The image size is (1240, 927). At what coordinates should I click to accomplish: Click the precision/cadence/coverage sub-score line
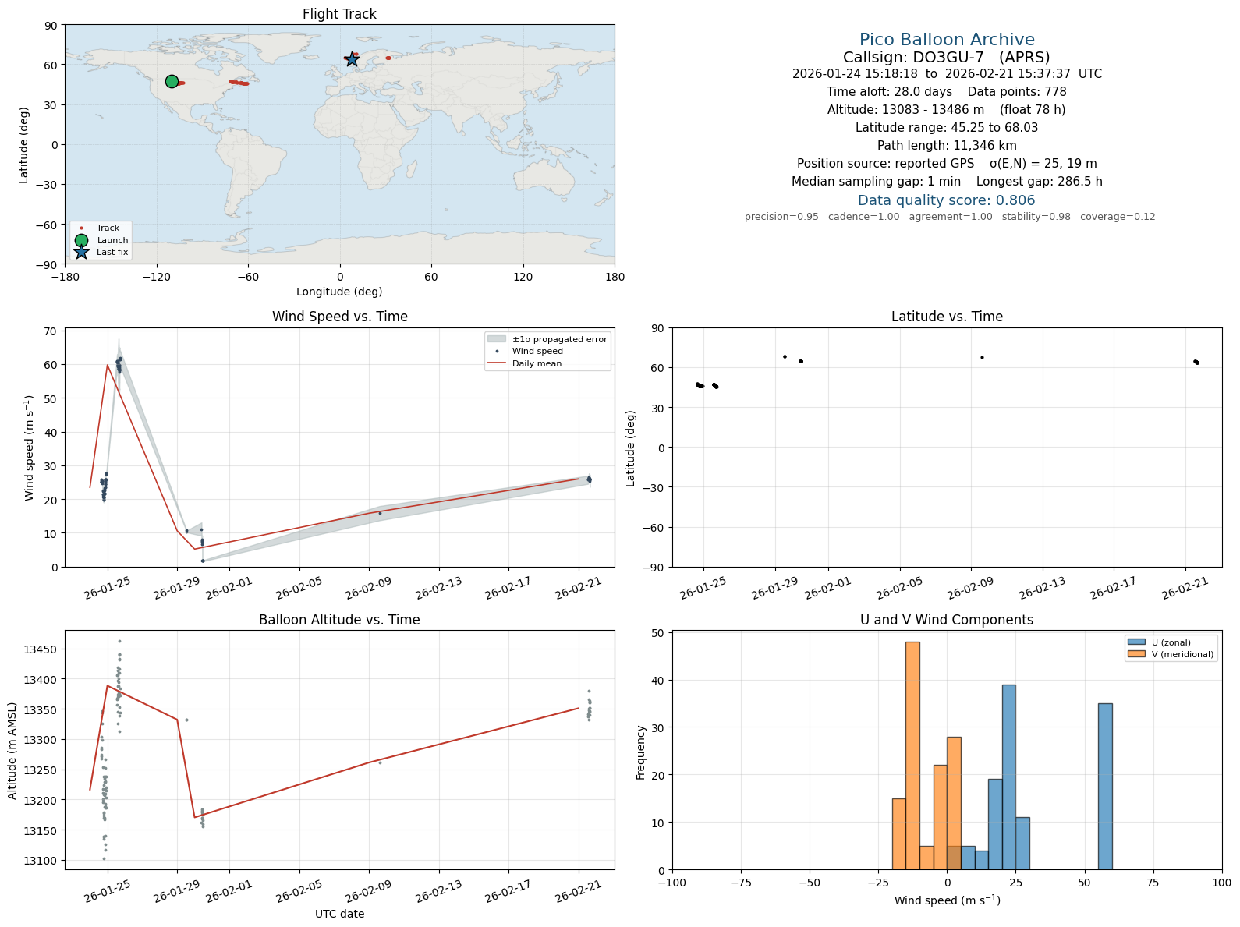pos(950,217)
